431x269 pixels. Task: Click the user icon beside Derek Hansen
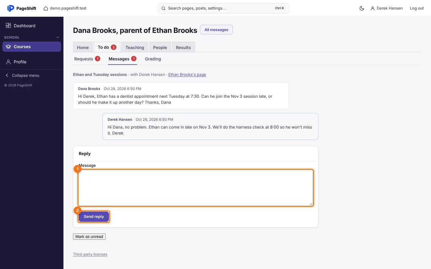[x=373, y=8]
